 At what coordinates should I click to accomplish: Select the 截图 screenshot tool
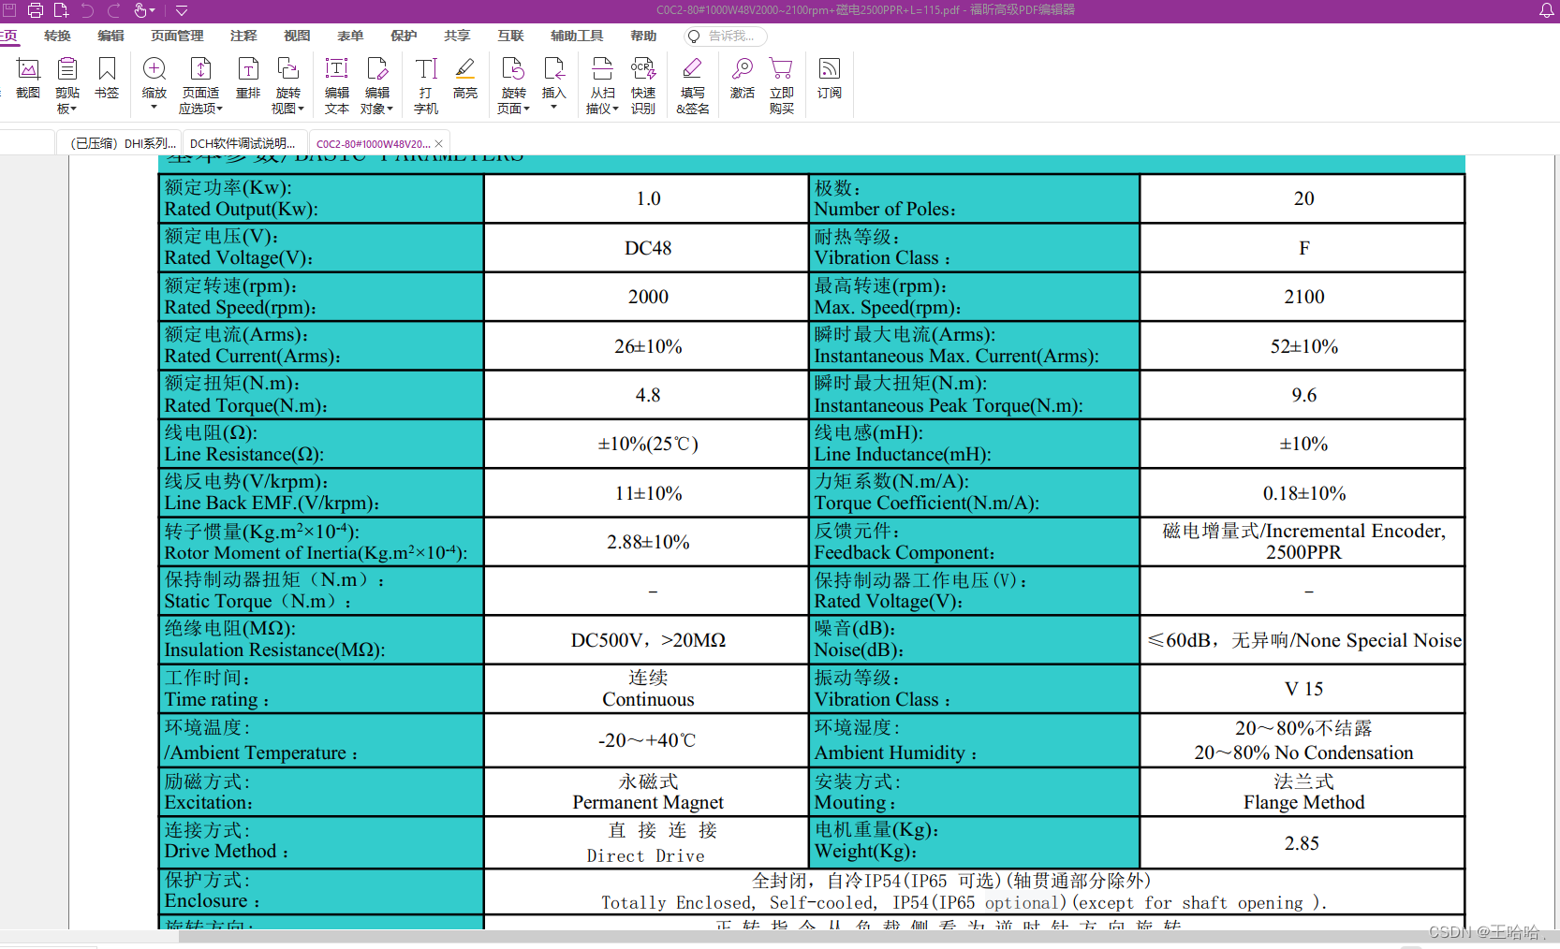[x=28, y=79]
